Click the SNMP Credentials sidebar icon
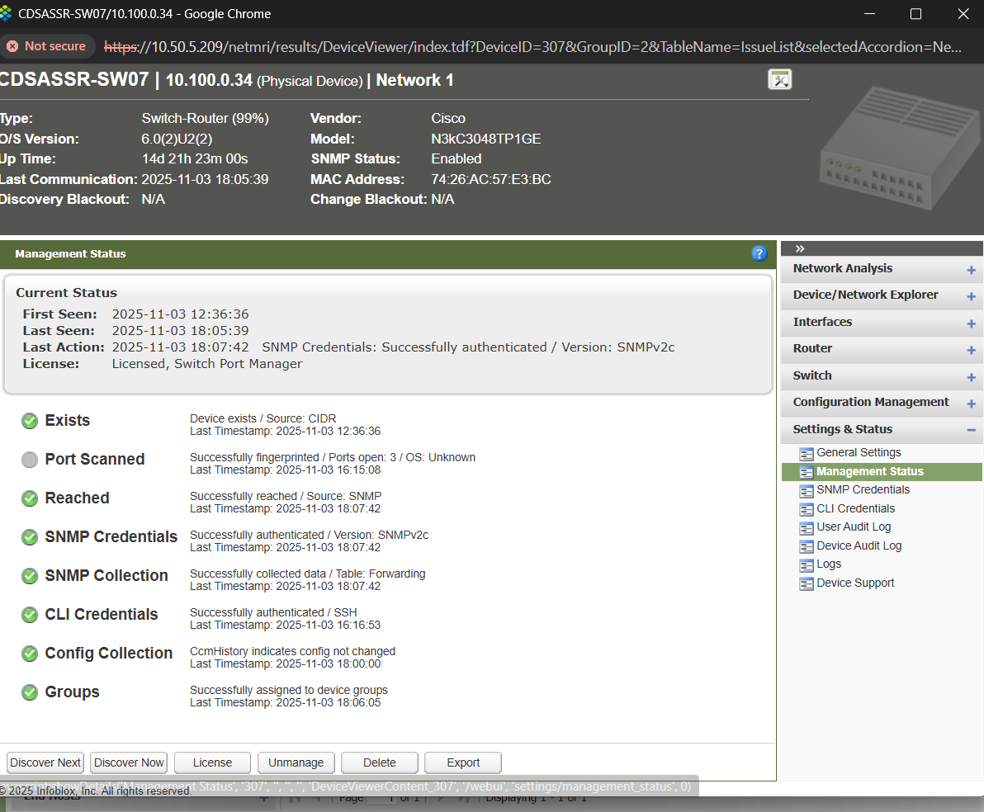 [807, 491]
